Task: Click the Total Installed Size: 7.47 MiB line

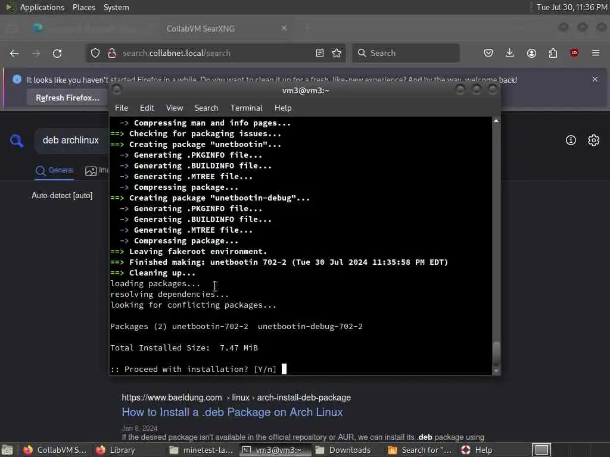Action: pyautogui.click(x=184, y=348)
